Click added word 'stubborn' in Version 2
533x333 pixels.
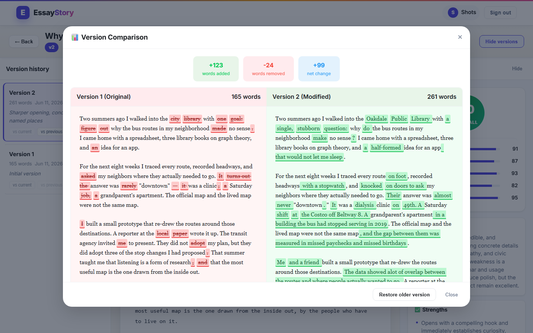pyautogui.click(x=308, y=128)
